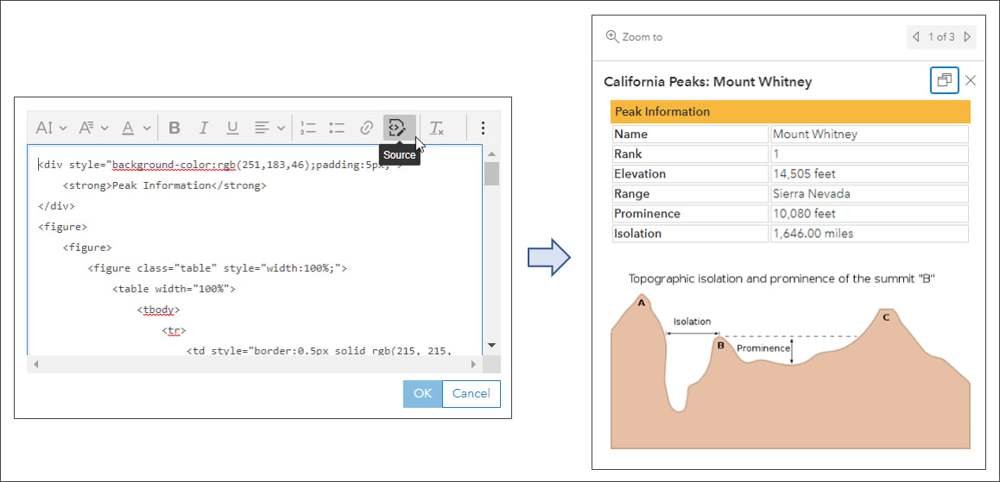Image resolution: width=1000 pixels, height=482 pixels.
Task: Click the OK button
Action: pyautogui.click(x=422, y=394)
